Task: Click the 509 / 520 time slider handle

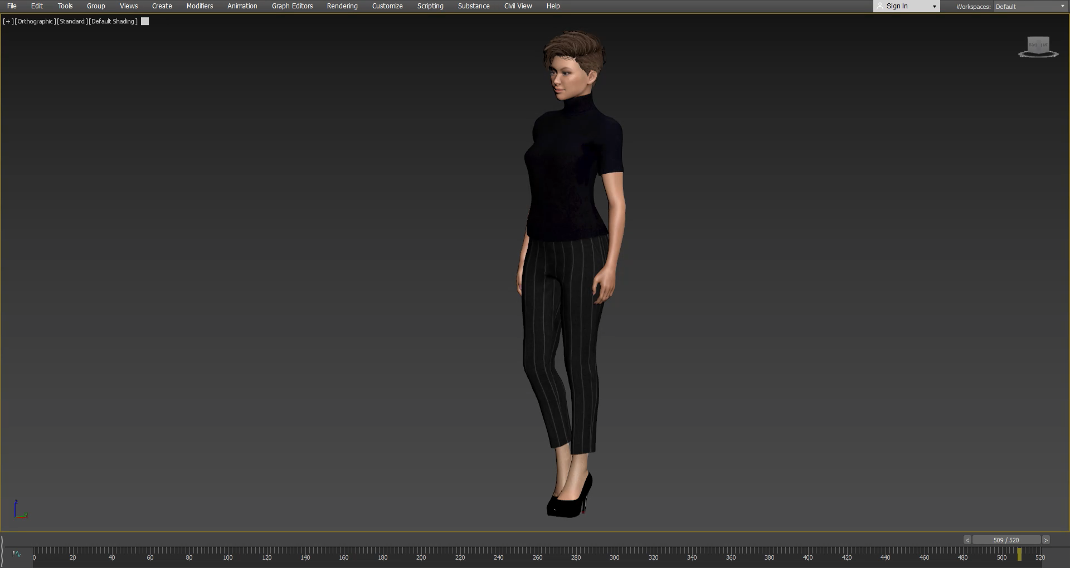Action: click(x=1006, y=540)
